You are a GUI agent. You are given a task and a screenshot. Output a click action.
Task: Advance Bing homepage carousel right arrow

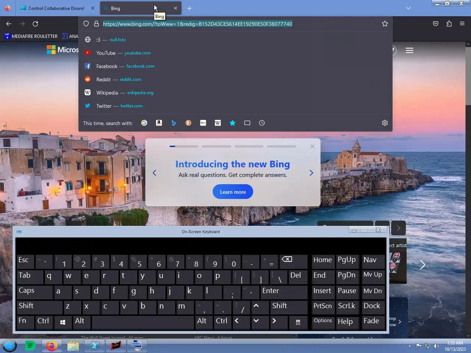click(422, 265)
